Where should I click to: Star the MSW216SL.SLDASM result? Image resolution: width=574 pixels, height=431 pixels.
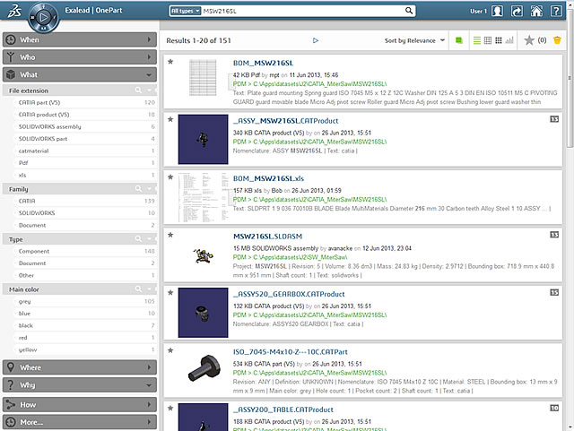pyautogui.click(x=170, y=235)
